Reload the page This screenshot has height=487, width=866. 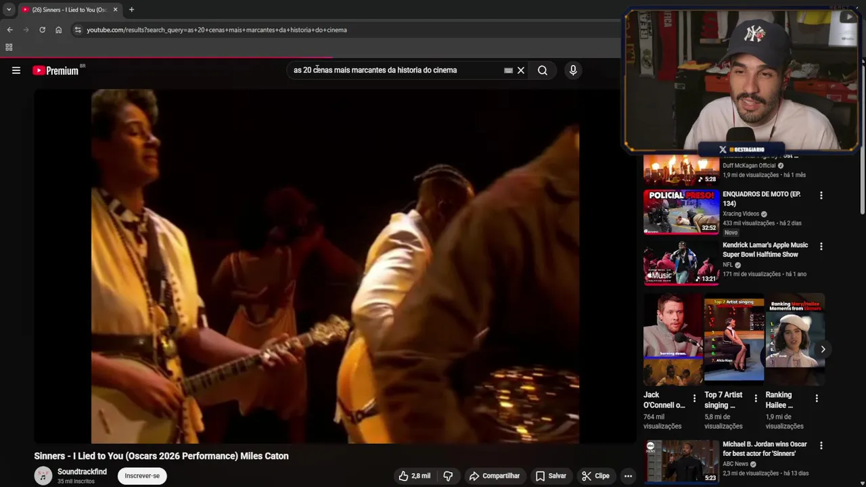point(42,30)
